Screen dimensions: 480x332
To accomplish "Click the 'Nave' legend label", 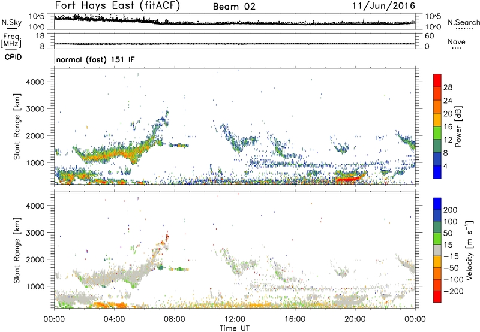I will click(456, 41).
